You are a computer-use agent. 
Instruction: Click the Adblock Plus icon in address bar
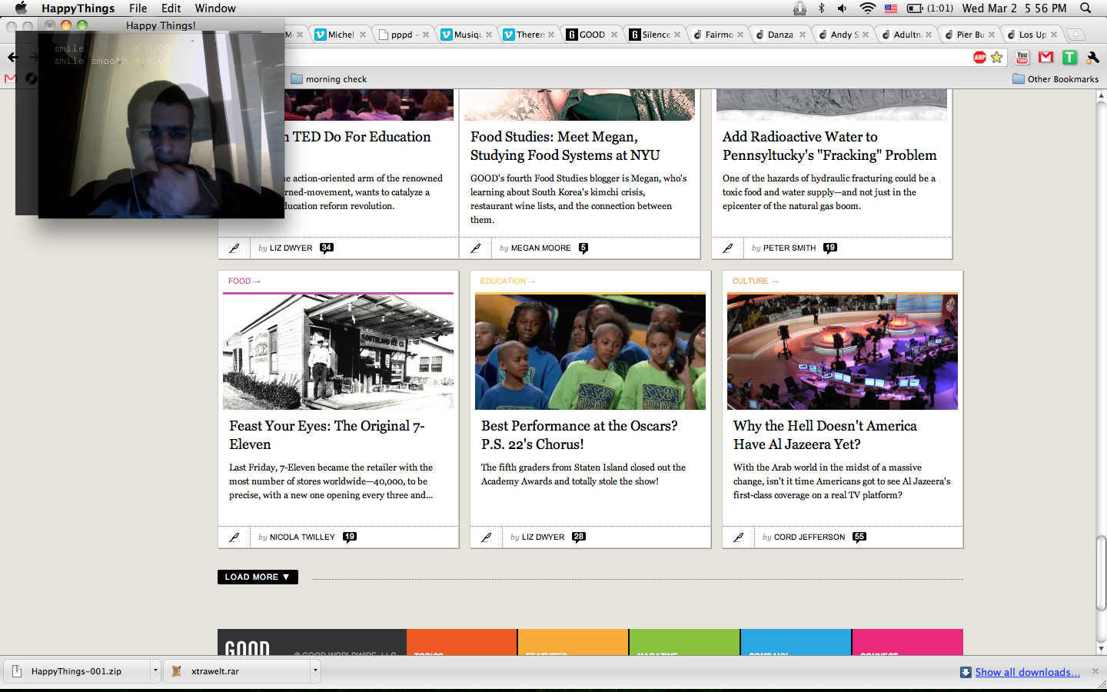[x=979, y=58]
